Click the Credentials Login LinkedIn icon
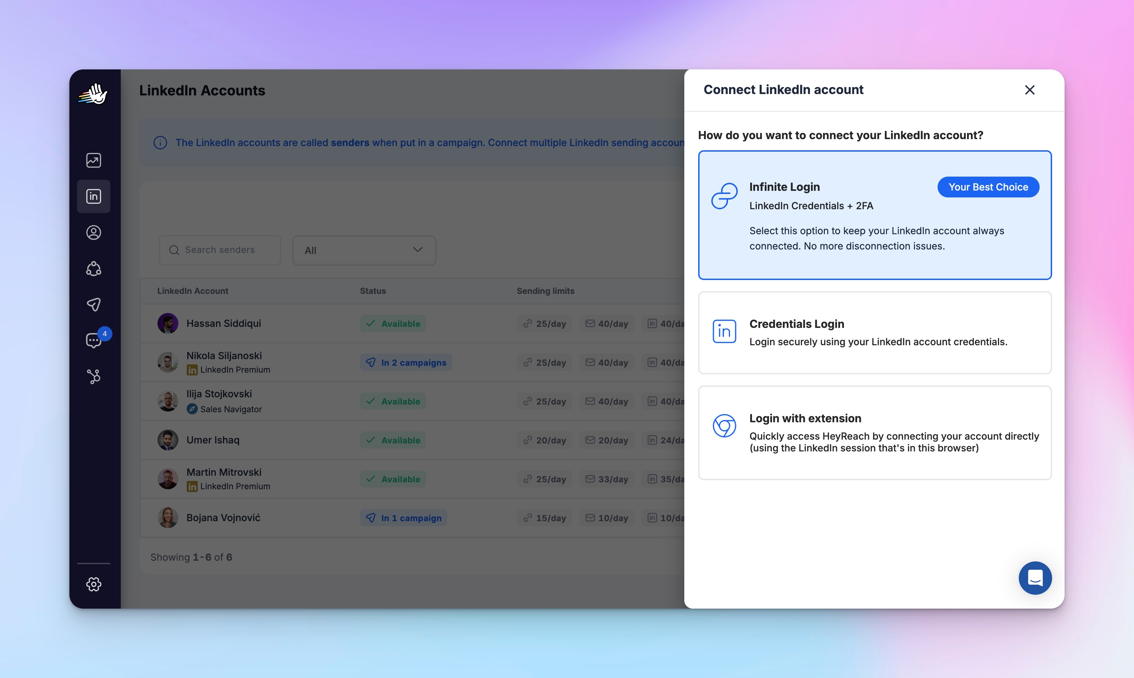1134x678 pixels. click(x=724, y=331)
